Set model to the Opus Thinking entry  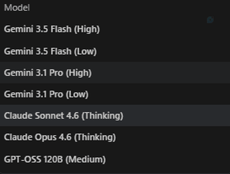click(x=115, y=137)
